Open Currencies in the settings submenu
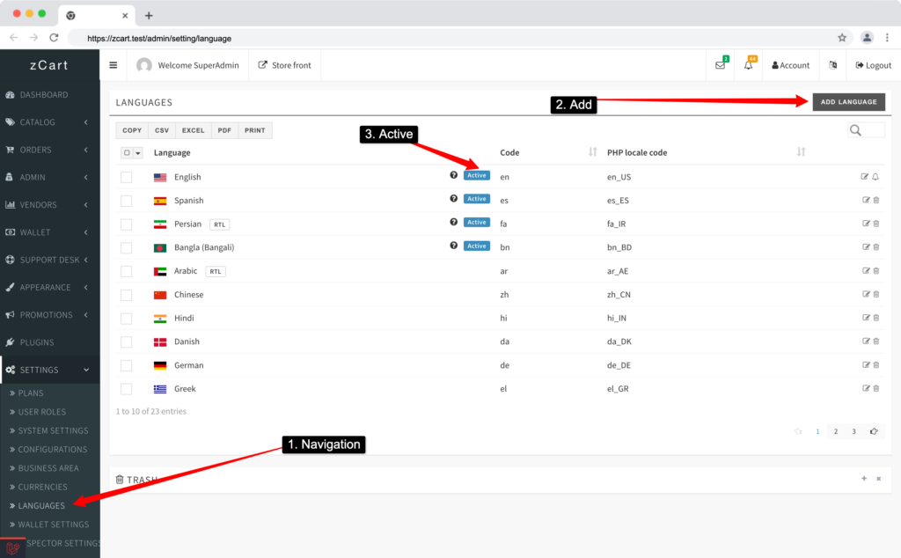The image size is (901, 558). (x=42, y=487)
